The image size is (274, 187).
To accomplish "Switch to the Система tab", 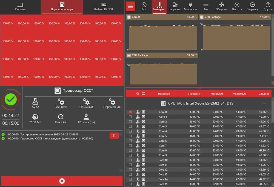I will [20, 7].
